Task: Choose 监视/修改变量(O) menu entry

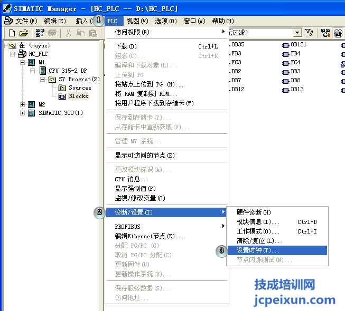Action: 167,198
